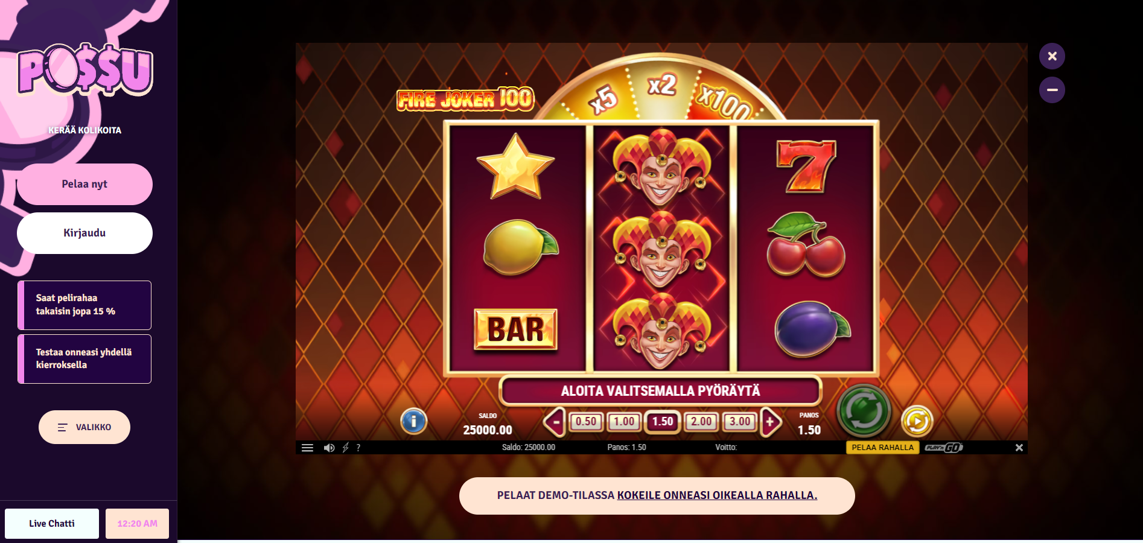Increase bet with plus arrow
This screenshot has height=543, width=1143.
tap(771, 422)
